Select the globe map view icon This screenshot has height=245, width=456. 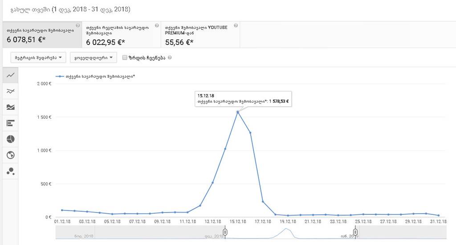(x=11, y=155)
